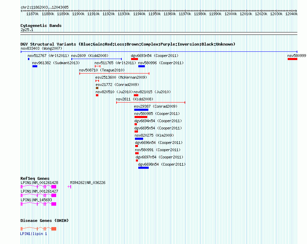
Task: Click the 11920k ruler position
Action: 109,14
